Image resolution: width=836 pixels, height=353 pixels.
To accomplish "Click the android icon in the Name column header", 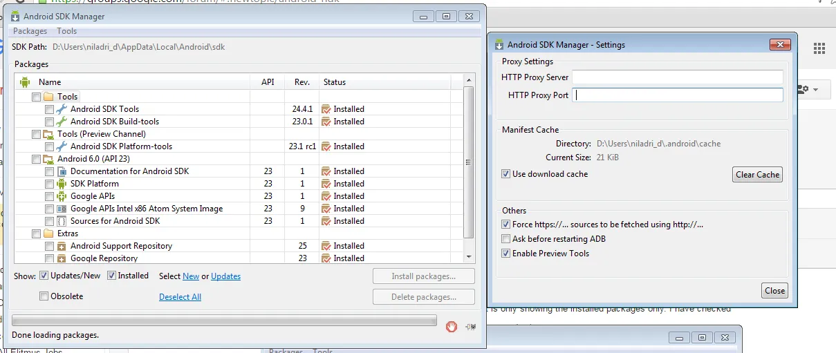I will point(25,82).
